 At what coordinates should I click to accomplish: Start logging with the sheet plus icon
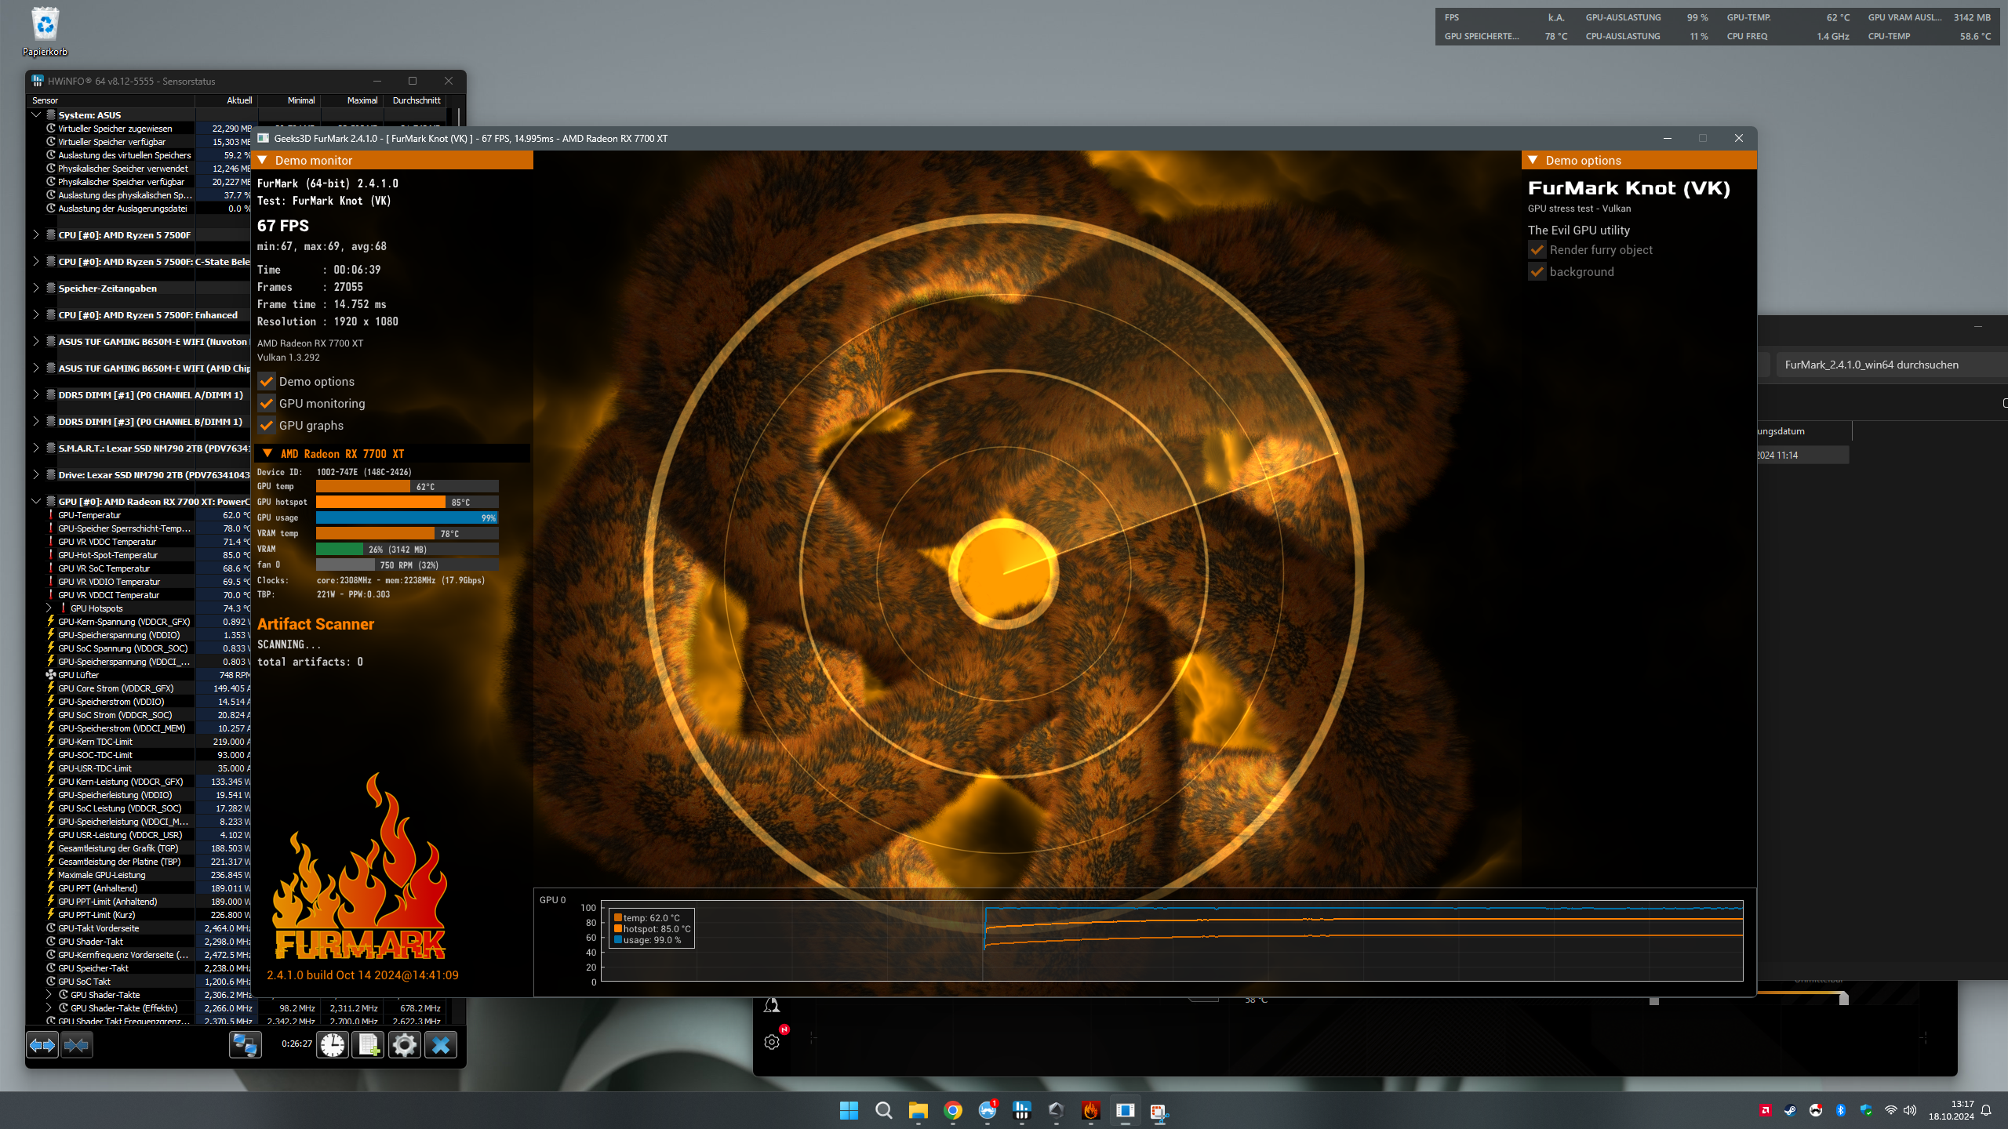pyautogui.click(x=368, y=1044)
